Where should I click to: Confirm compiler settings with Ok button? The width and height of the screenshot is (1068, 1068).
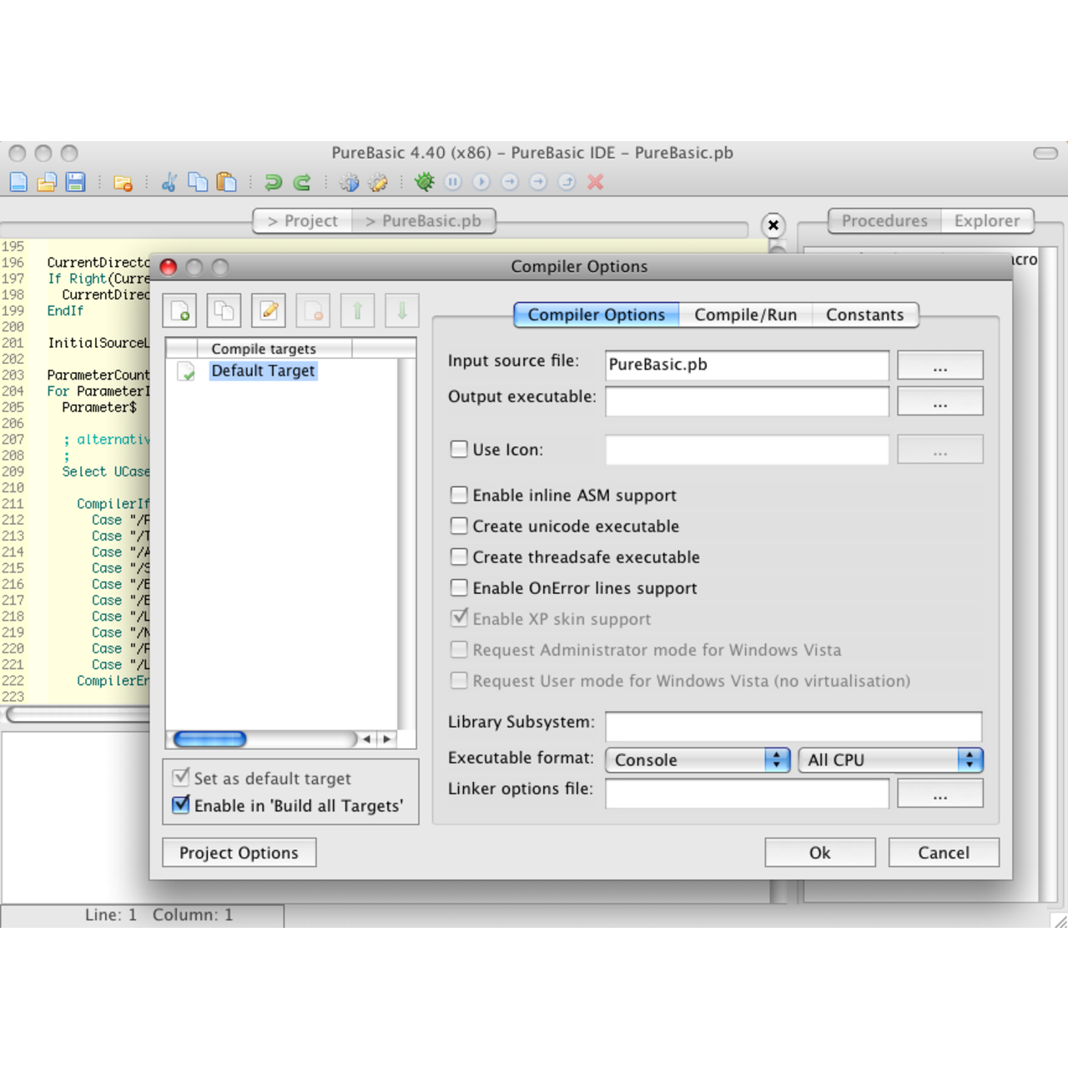coord(819,852)
